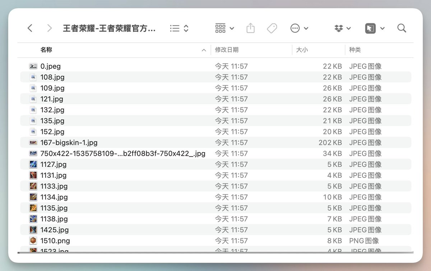Click the hexagon icon of 1510.png

[33, 240]
